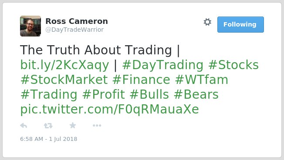Open the #WTfam hashtag
The height and width of the screenshot is (160, 284).
[202, 80]
